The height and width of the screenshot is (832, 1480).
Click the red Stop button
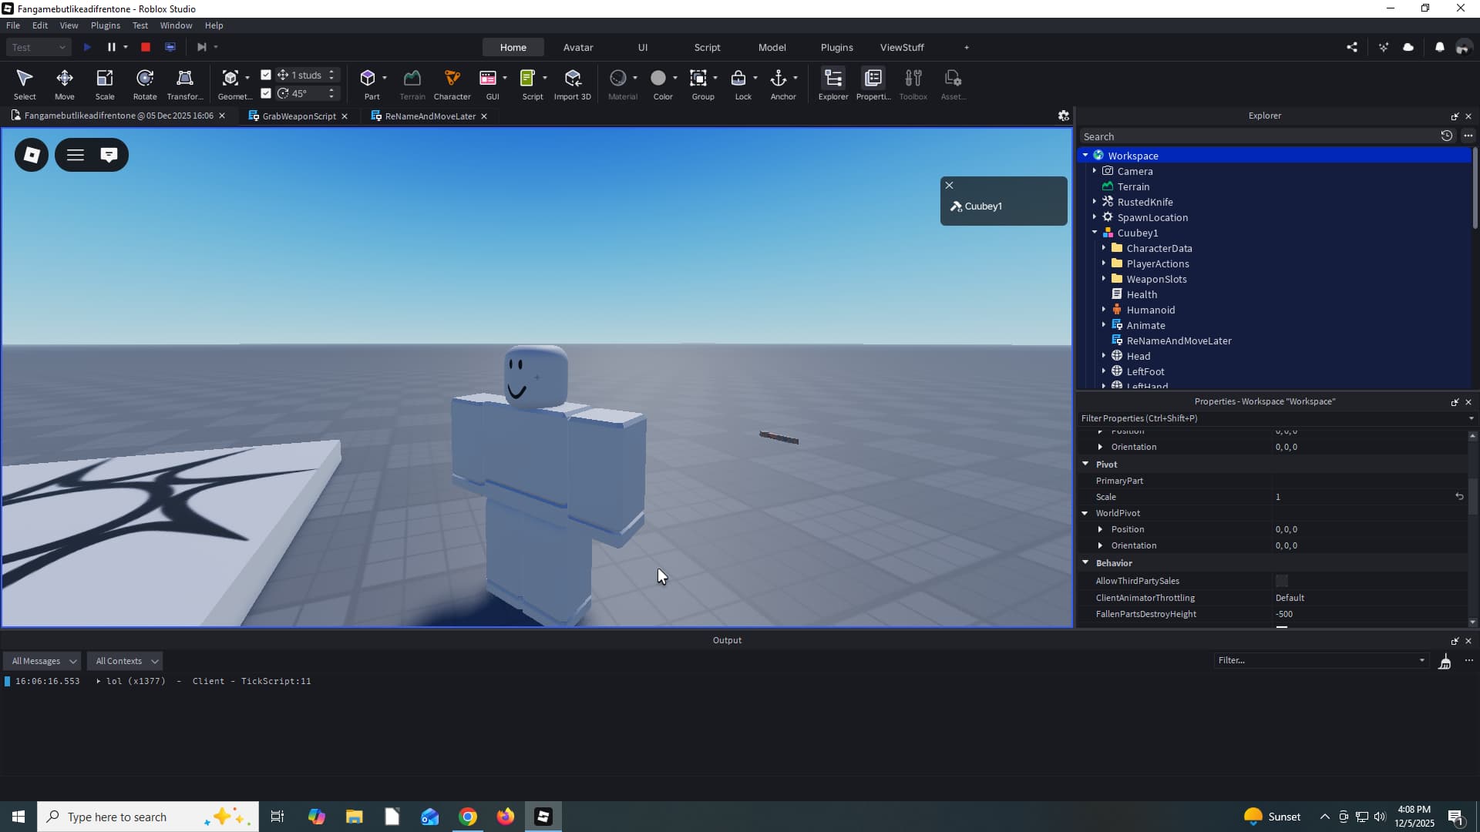click(x=145, y=47)
